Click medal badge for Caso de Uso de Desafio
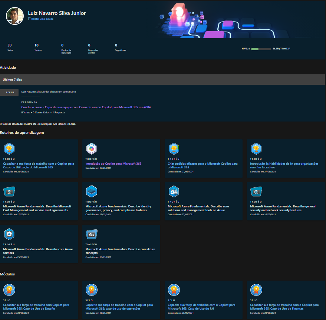The image size is (326, 320). pos(9,290)
